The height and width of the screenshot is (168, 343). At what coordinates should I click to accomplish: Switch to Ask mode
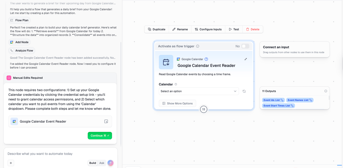[102, 163]
